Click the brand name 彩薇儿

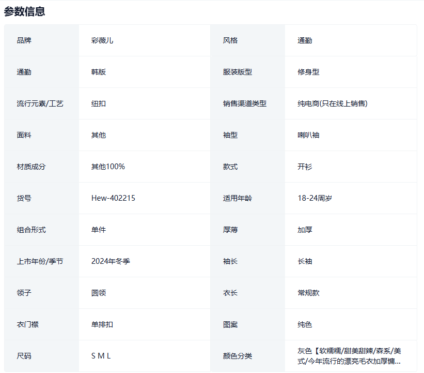(102, 40)
